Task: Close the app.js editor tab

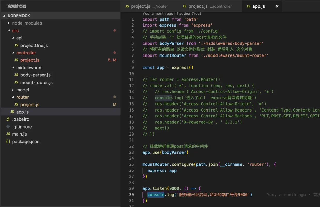Action: tap(277, 6)
